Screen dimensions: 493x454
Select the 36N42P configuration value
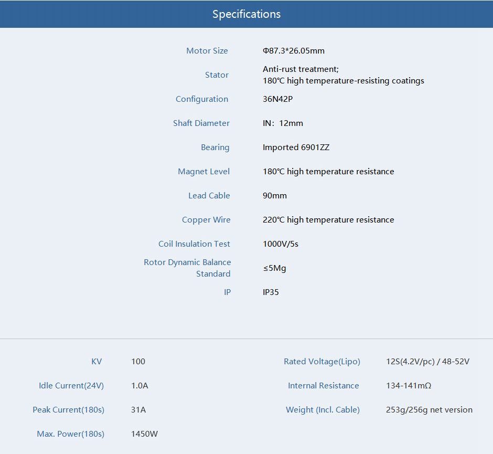point(277,99)
